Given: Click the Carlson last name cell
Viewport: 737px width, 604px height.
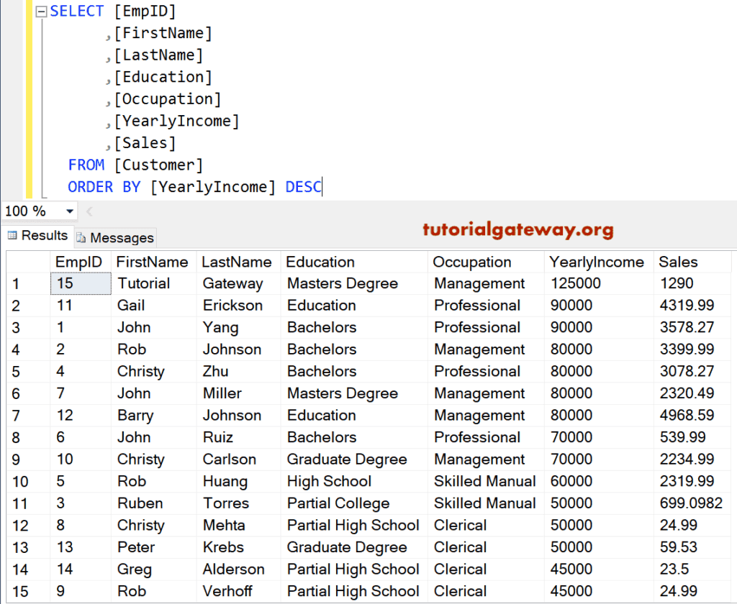Looking at the screenshot, I should (x=238, y=459).
